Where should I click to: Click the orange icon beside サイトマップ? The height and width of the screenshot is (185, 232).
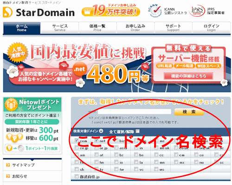pos(8,165)
